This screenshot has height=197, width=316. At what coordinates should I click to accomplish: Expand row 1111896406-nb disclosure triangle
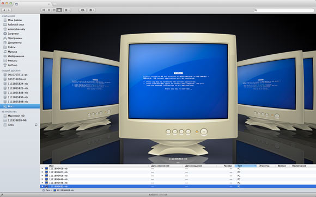click(x=42, y=169)
